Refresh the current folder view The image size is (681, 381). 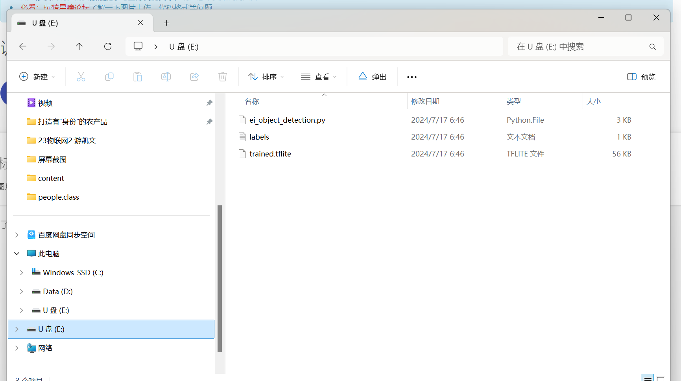[x=108, y=46]
